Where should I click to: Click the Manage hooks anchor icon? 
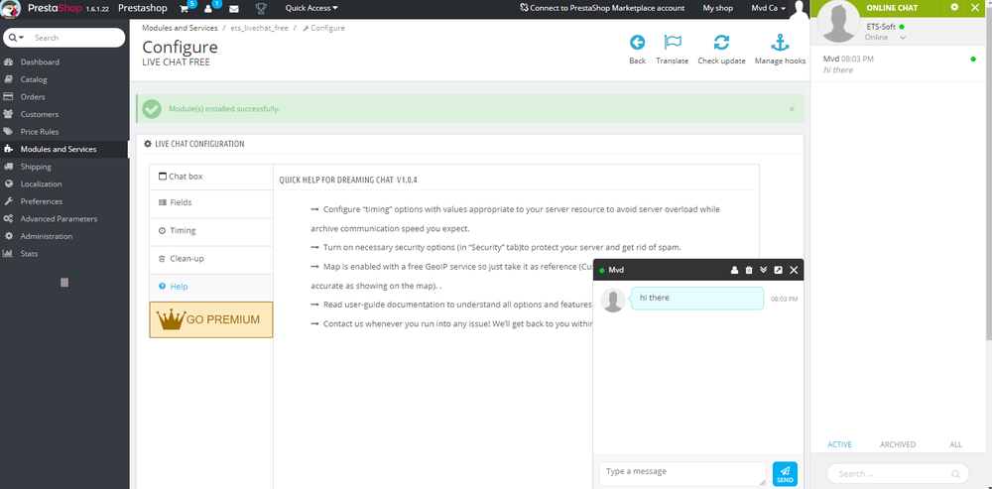click(x=780, y=43)
